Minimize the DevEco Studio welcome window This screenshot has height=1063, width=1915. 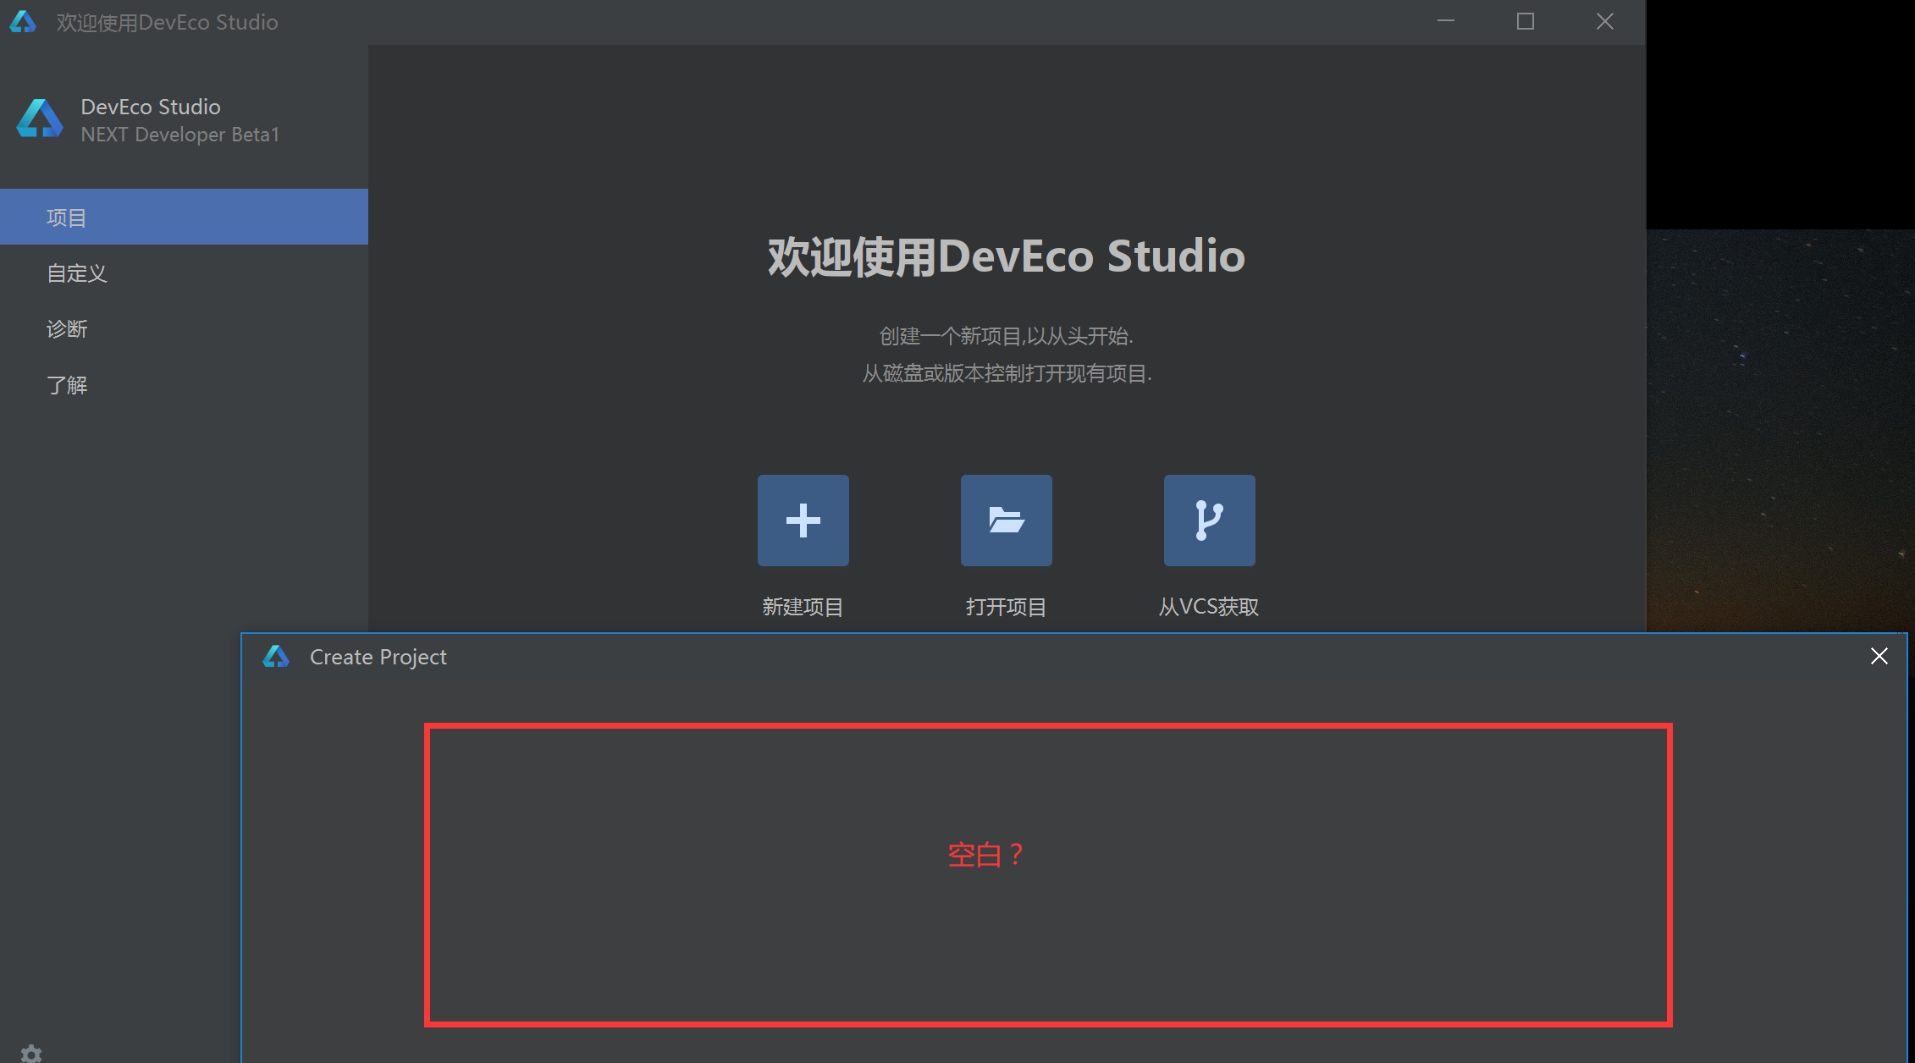[x=1446, y=22]
